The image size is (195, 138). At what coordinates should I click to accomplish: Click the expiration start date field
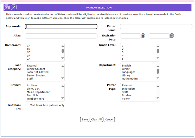tap(130, 36)
